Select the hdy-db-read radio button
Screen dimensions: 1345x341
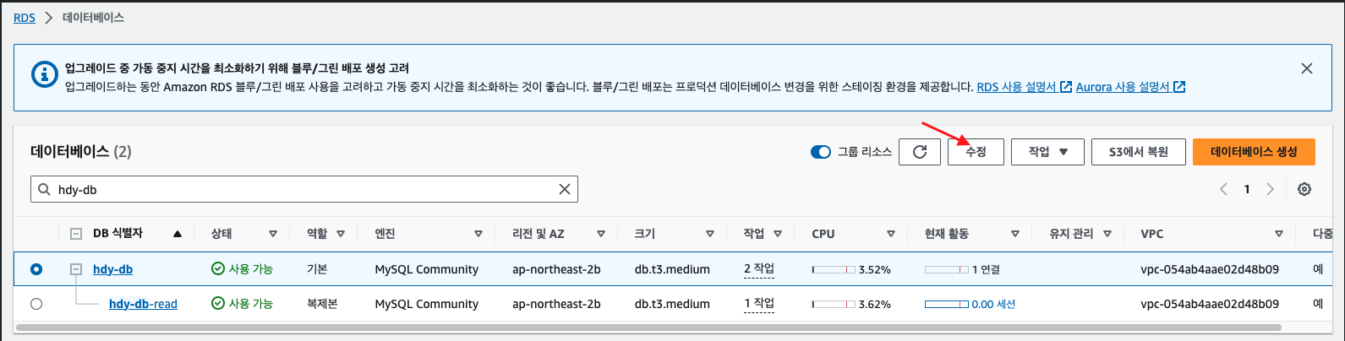(x=36, y=304)
